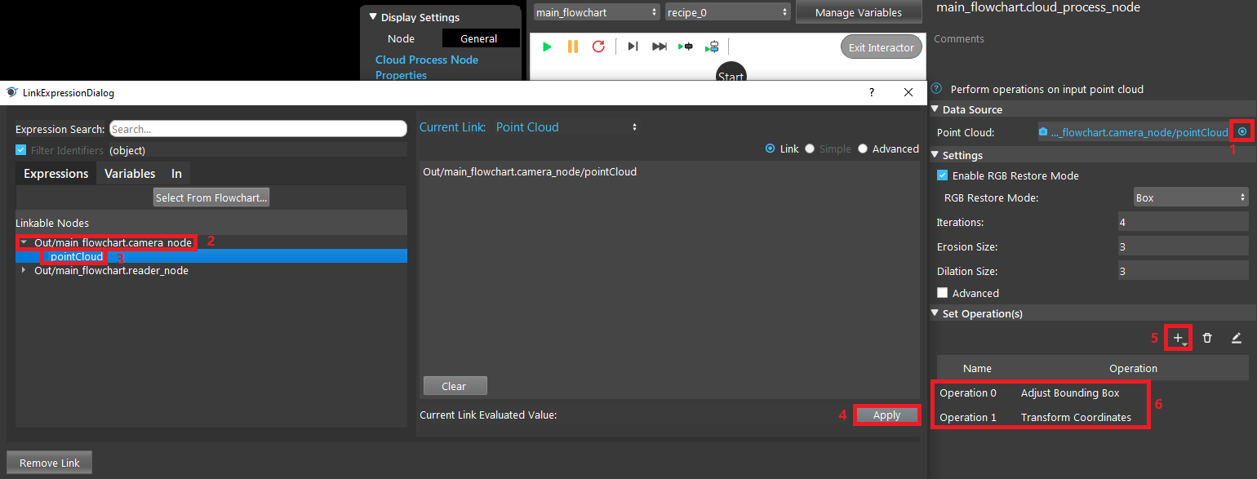Viewport: 1257px width, 479px height.
Task: Collapse the Data Source section
Action: (x=935, y=109)
